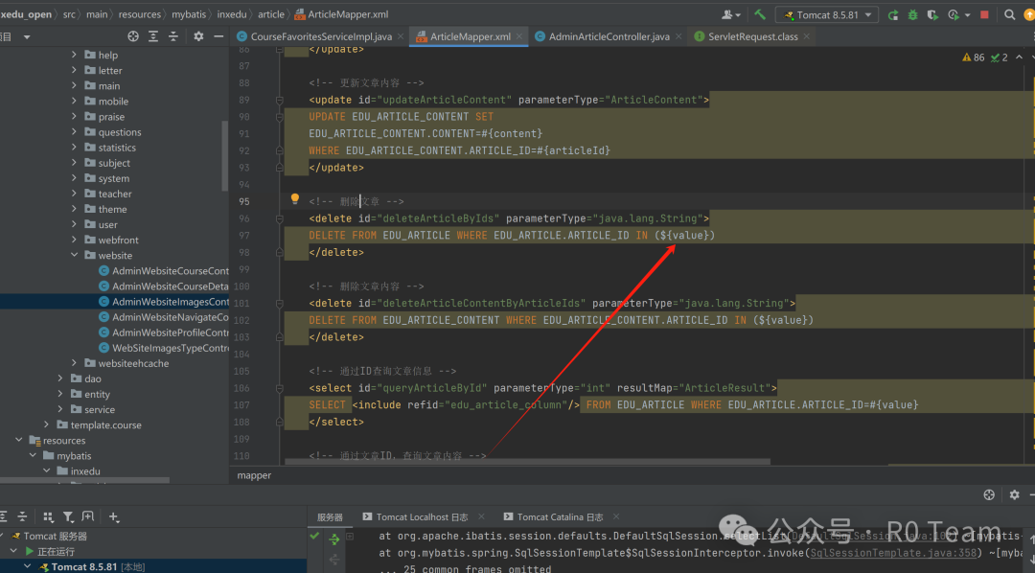Screen dimensions: 1035x573
Task: Click the resources breadcrumb segment
Action: pos(139,14)
